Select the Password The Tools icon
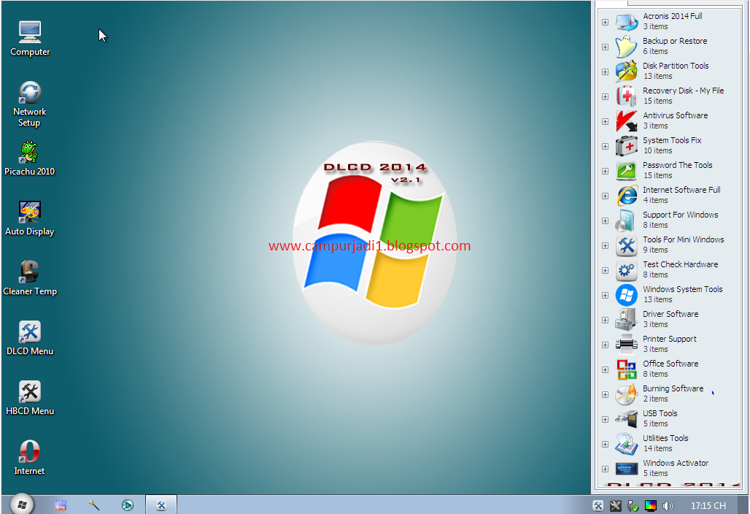The width and height of the screenshot is (750, 514). [627, 171]
